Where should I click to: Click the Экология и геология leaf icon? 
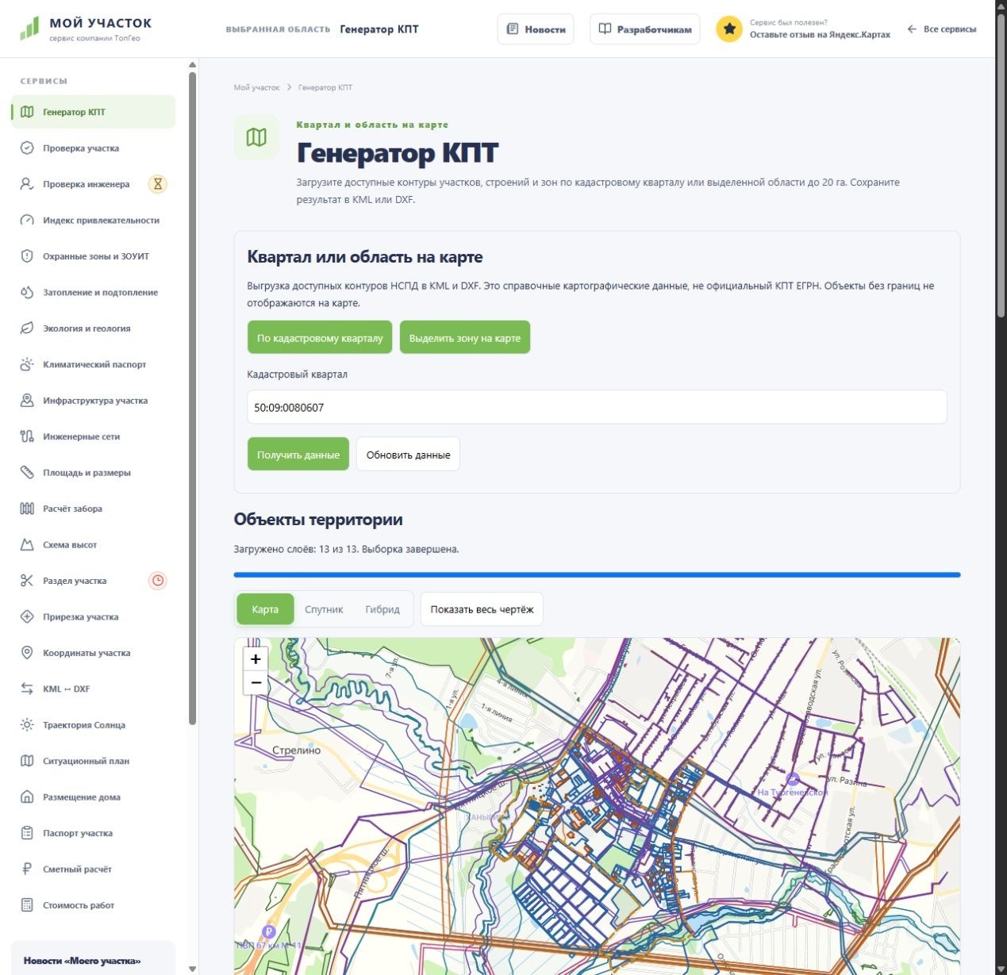tap(27, 328)
